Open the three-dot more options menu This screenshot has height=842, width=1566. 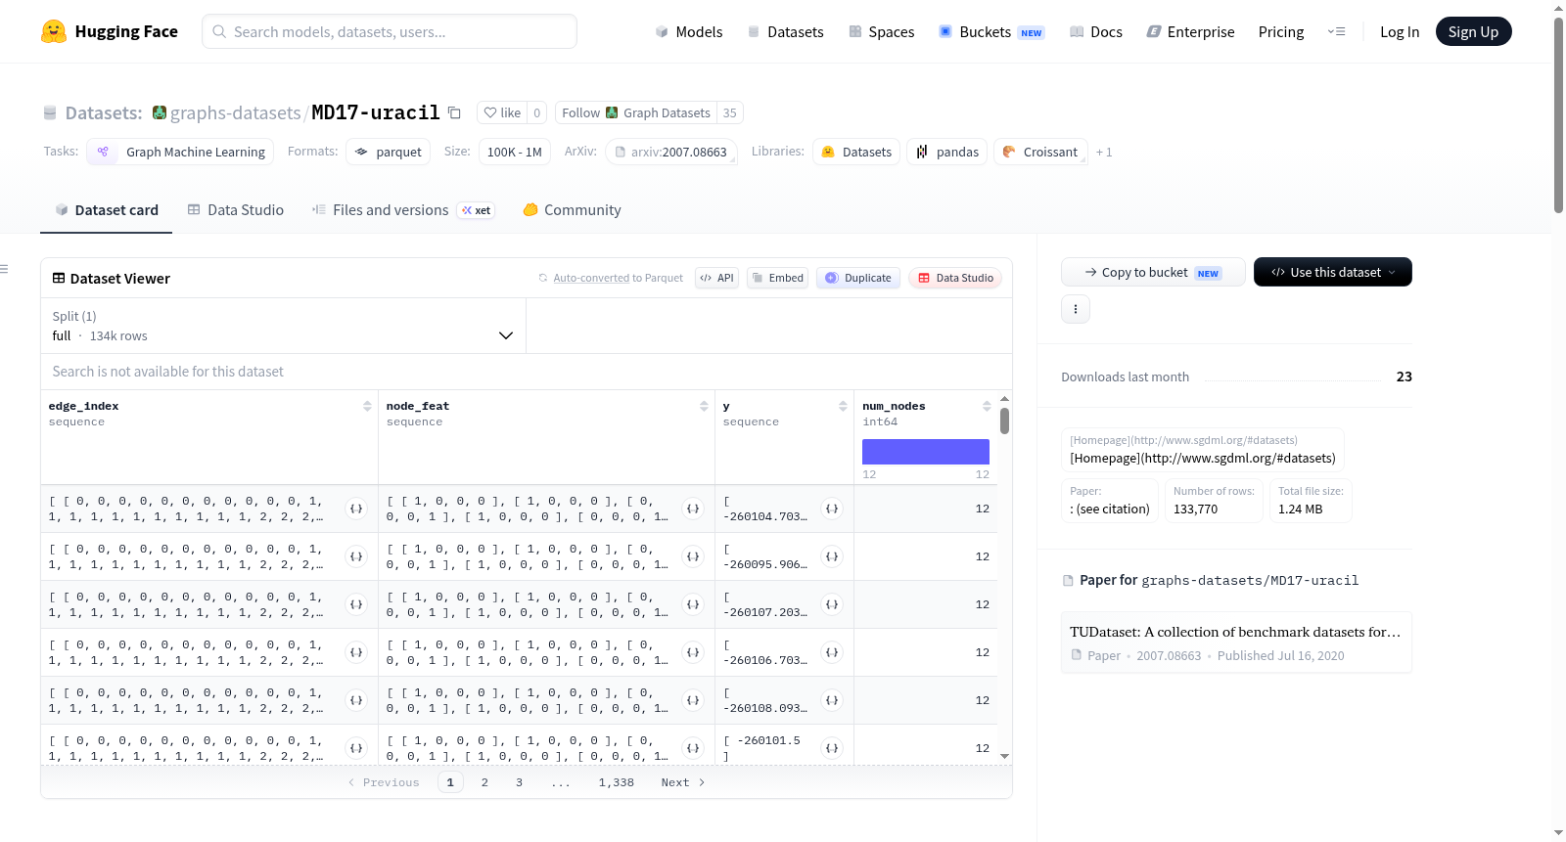click(x=1076, y=309)
